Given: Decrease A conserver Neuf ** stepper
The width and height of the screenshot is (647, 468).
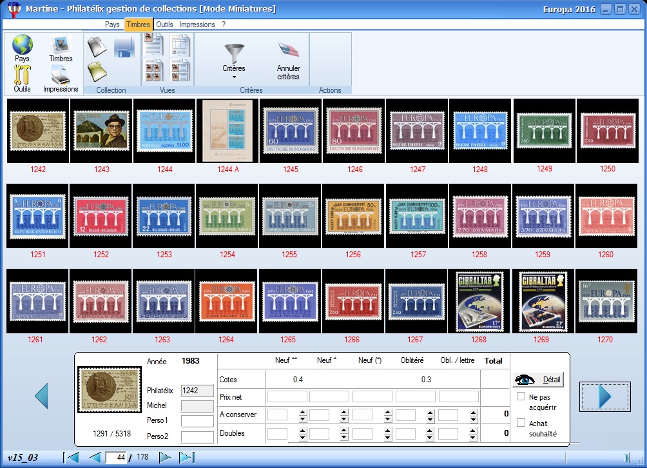Looking at the screenshot, I should point(303,419).
